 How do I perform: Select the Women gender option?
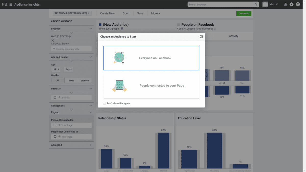pyautogui.click(x=85, y=81)
